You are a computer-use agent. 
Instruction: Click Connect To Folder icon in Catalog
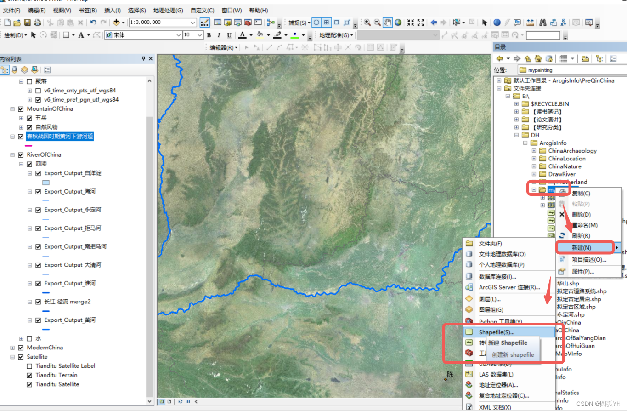pyautogui.click(x=585, y=58)
